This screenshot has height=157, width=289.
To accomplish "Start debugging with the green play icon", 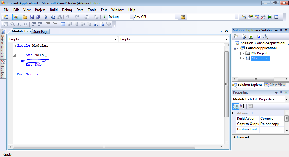I will (x=105, y=17).
